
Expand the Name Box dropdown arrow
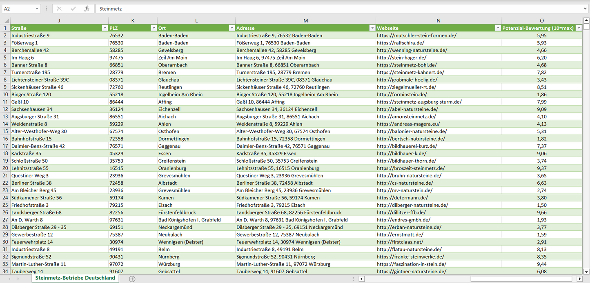37,9
